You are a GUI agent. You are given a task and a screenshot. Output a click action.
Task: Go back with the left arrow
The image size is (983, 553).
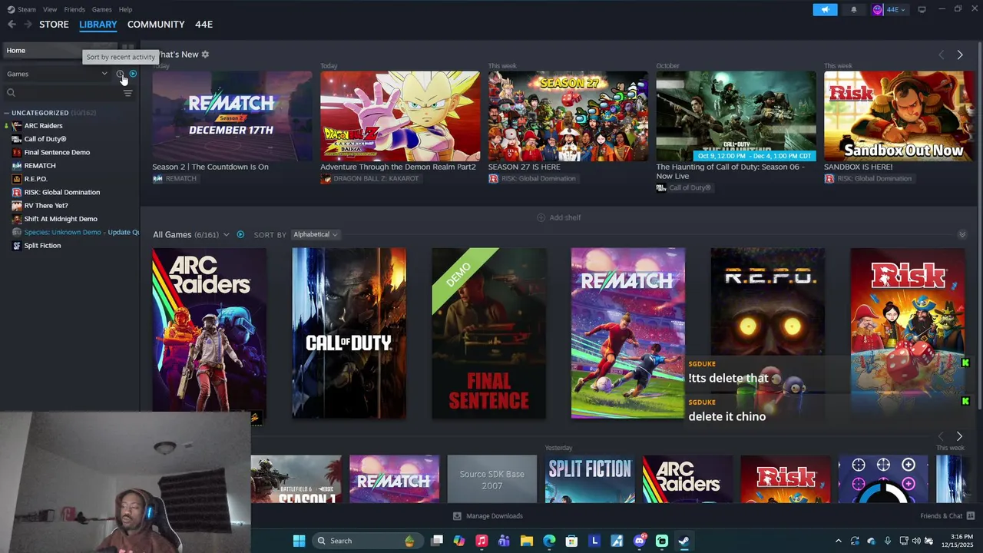pos(12,25)
